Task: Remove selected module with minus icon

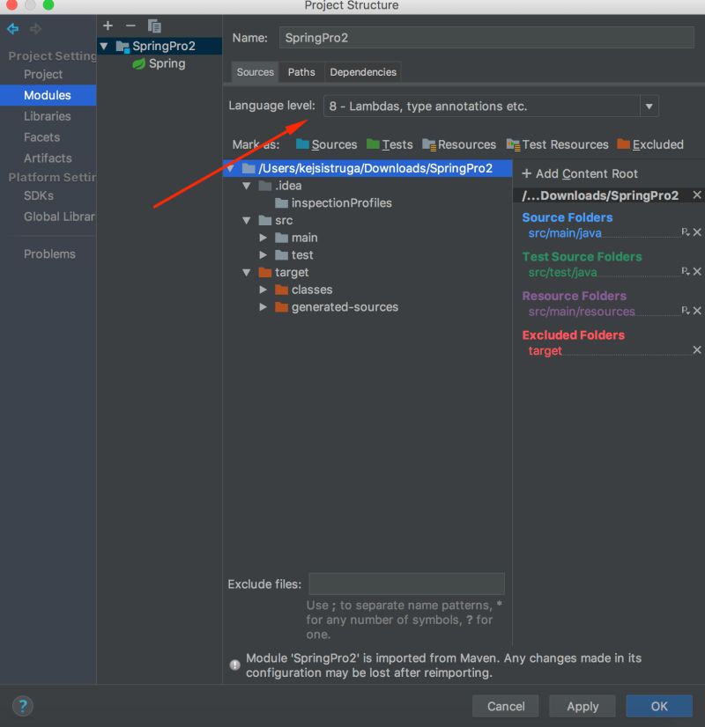Action: click(x=131, y=26)
